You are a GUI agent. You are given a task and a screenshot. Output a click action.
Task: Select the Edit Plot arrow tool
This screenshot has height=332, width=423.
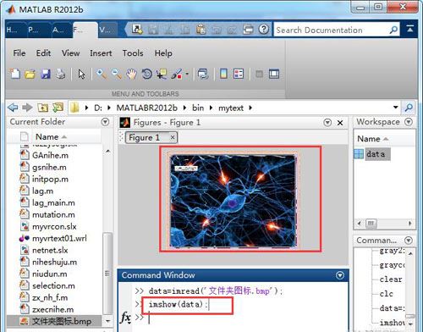(x=81, y=75)
